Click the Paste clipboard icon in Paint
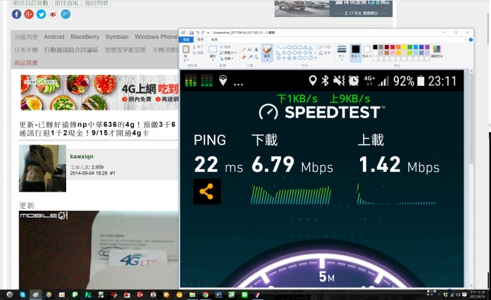 coord(185,49)
